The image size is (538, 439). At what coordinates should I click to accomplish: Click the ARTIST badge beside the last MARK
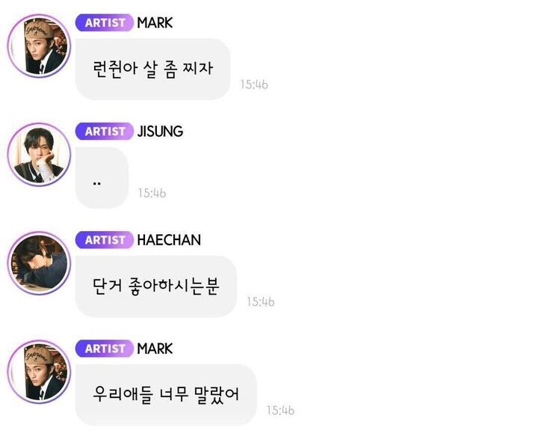pos(105,349)
